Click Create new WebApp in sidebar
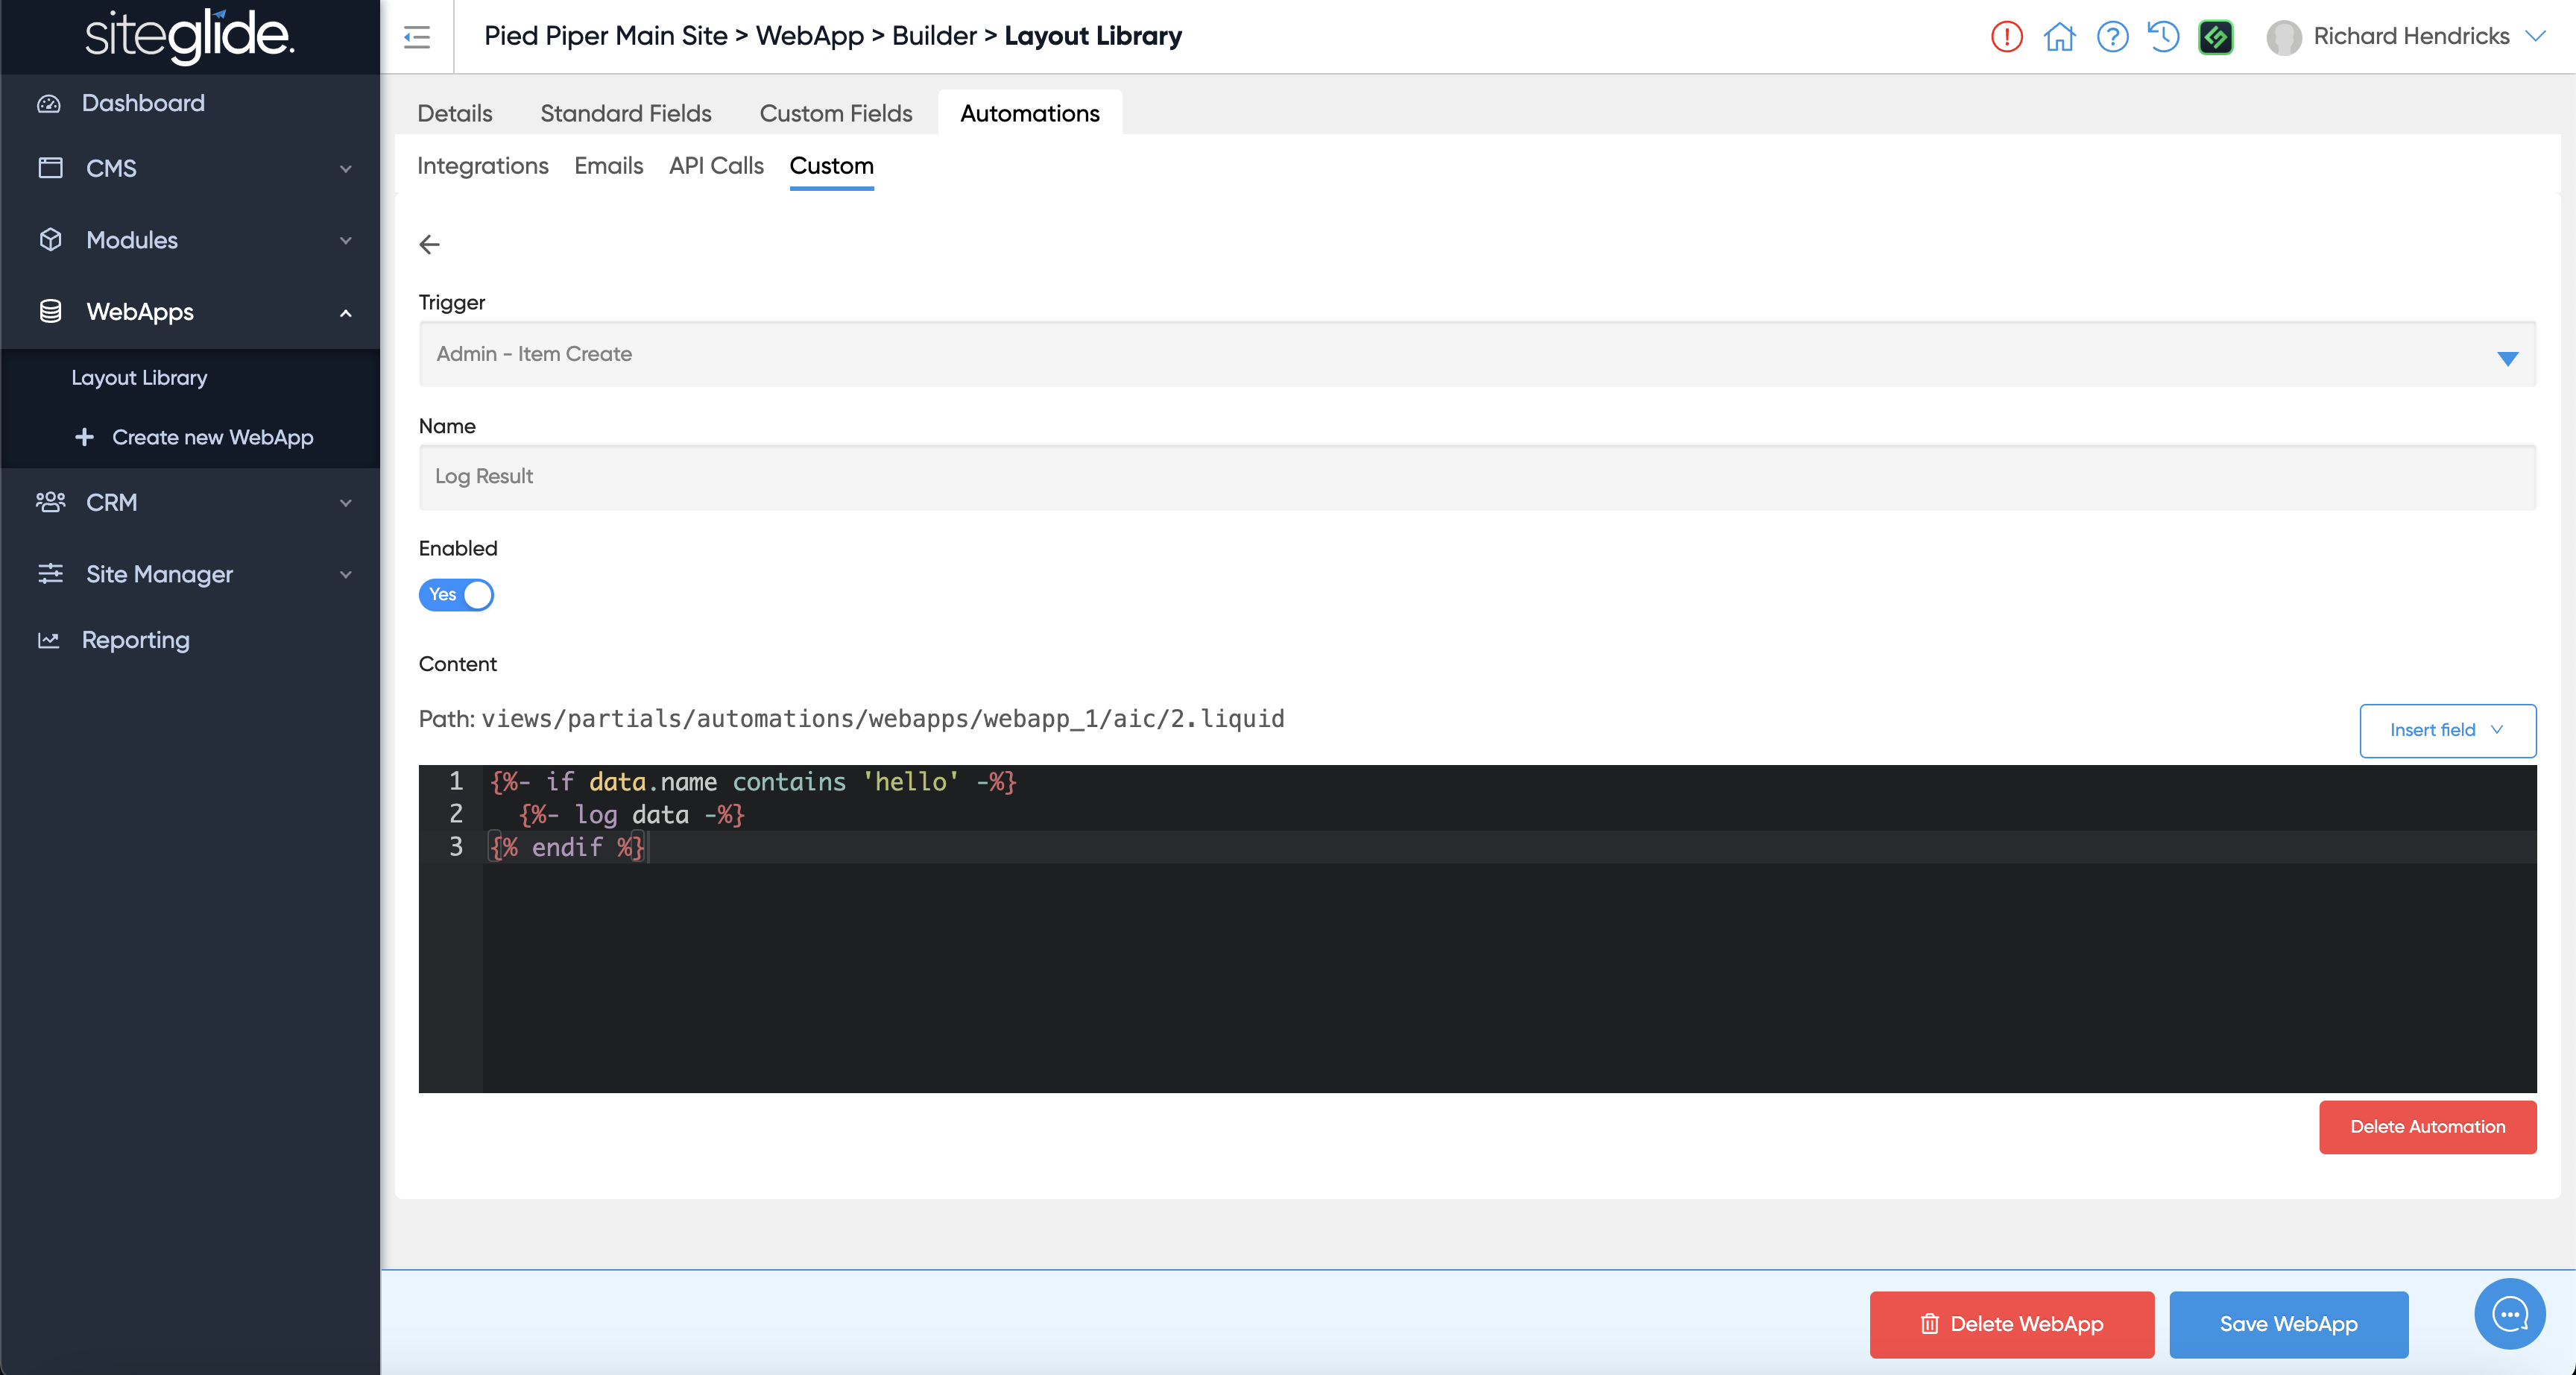Image resolution: width=2576 pixels, height=1375 pixels. click(211, 437)
